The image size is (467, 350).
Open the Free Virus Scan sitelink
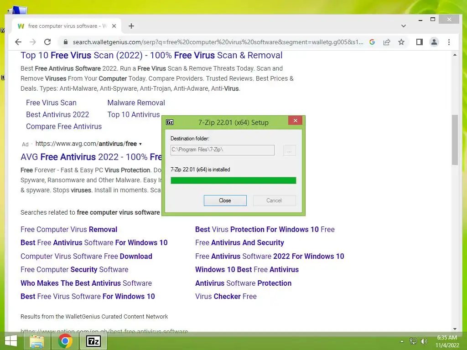51,103
